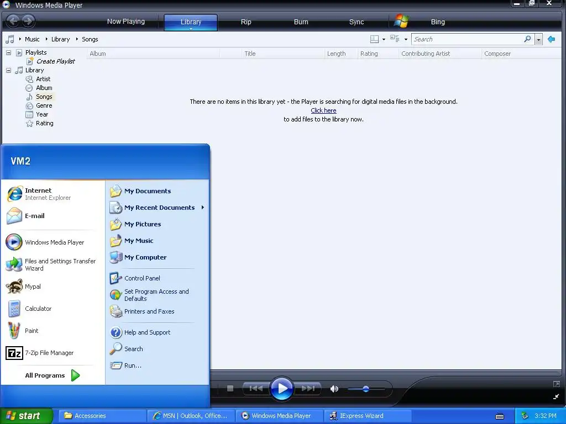566x424 pixels.
Task: Launch Mypal browser from Start menu
Action: point(52,287)
